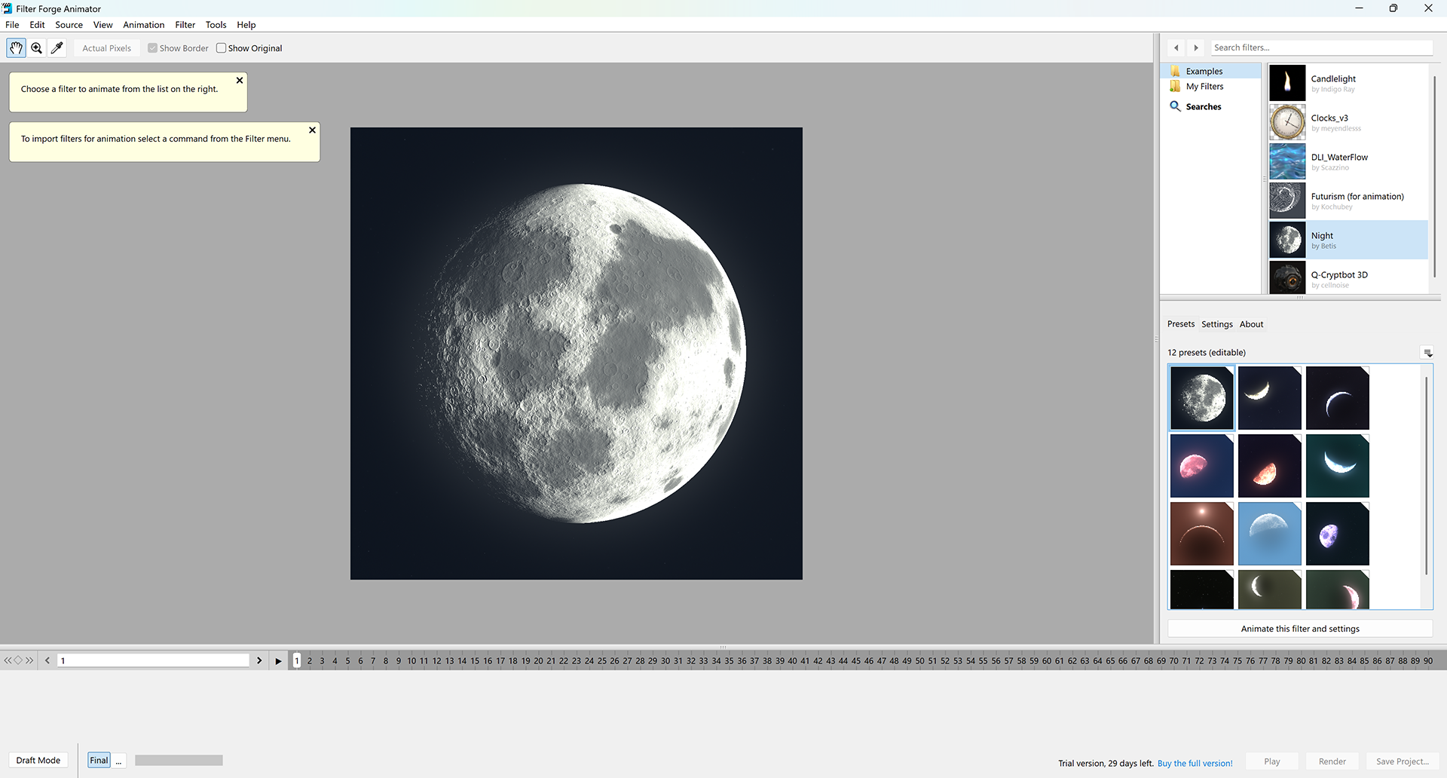Choose the pink moon preset thumbnail
The height and width of the screenshot is (778, 1447).
point(1201,466)
